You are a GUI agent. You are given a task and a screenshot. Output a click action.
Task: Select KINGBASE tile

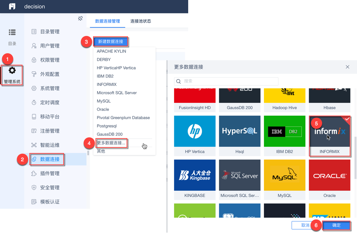click(x=195, y=180)
